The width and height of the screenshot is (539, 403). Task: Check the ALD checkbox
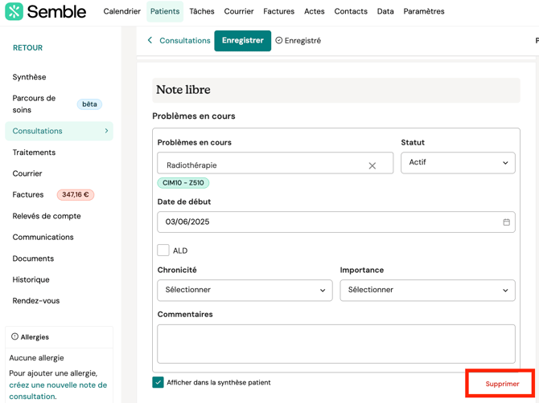point(163,250)
